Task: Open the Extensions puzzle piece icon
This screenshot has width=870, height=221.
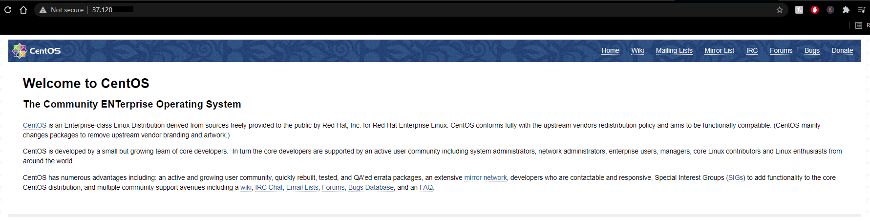Action: click(x=846, y=10)
